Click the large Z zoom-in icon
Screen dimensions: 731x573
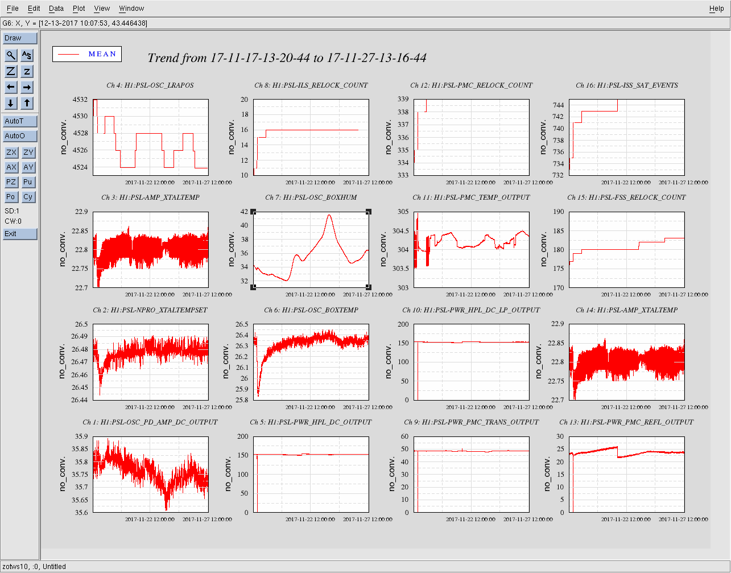(11, 71)
